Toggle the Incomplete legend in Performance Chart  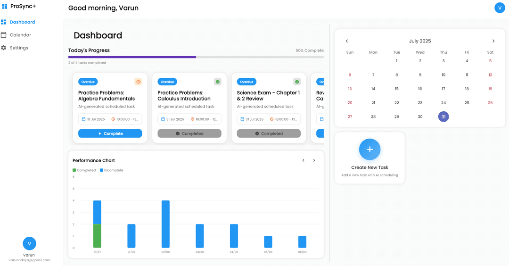point(111,170)
